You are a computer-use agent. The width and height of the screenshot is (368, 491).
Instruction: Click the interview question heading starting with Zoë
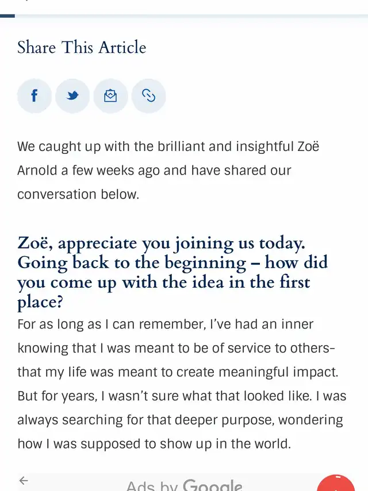[172, 272]
